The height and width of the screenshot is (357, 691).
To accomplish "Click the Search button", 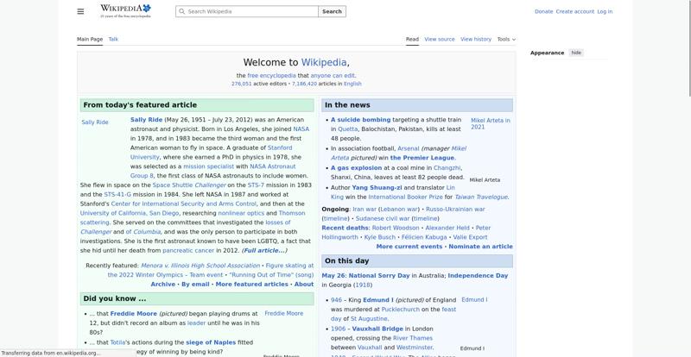I will [332, 11].
